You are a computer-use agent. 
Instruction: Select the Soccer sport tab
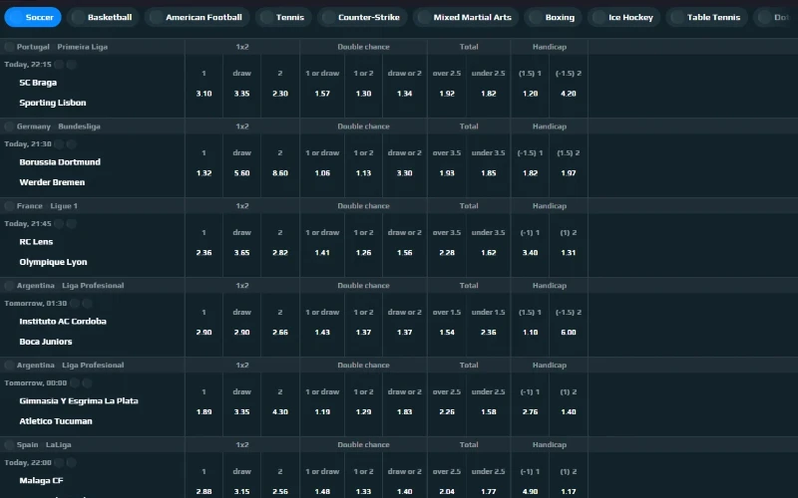tap(33, 17)
